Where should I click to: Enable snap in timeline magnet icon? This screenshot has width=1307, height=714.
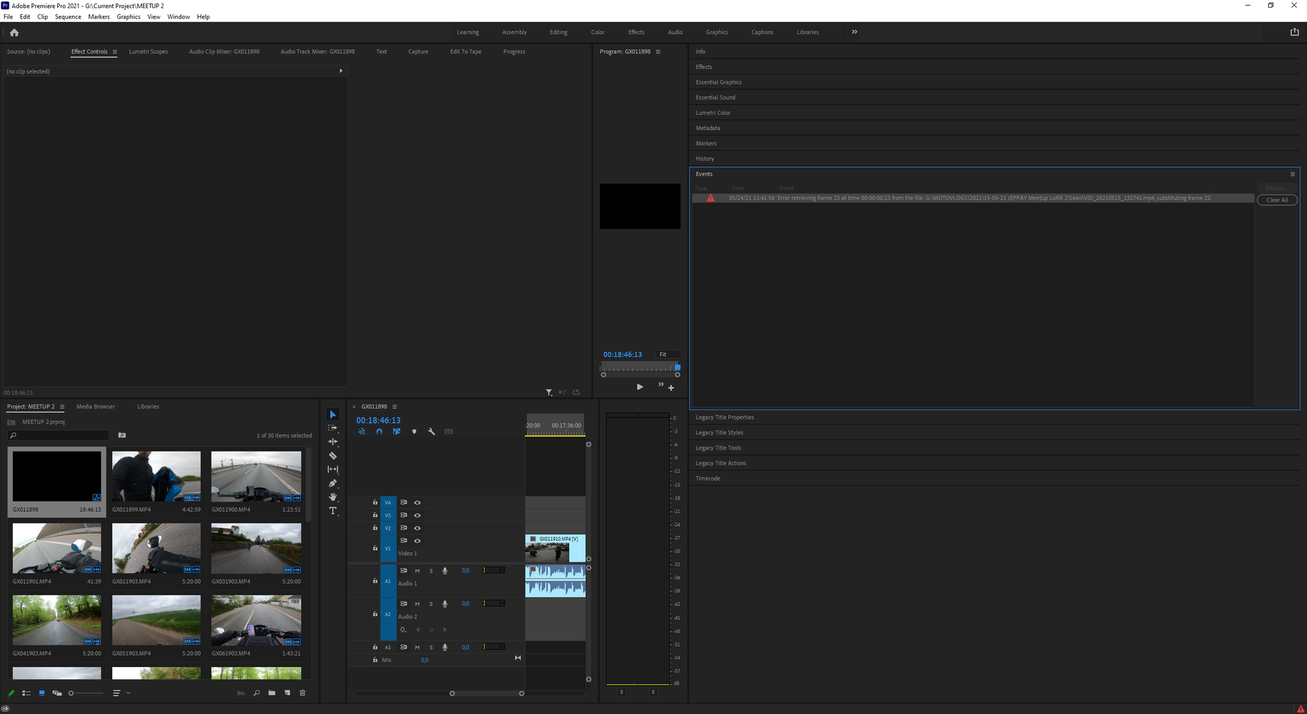(x=379, y=432)
